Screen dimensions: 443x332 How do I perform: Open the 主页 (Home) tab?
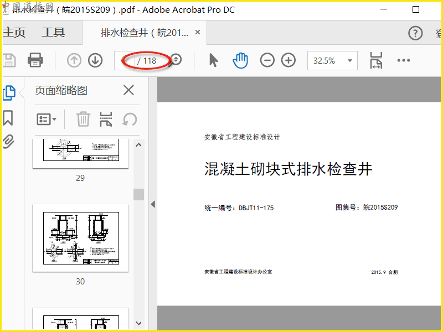pyautogui.click(x=14, y=32)
